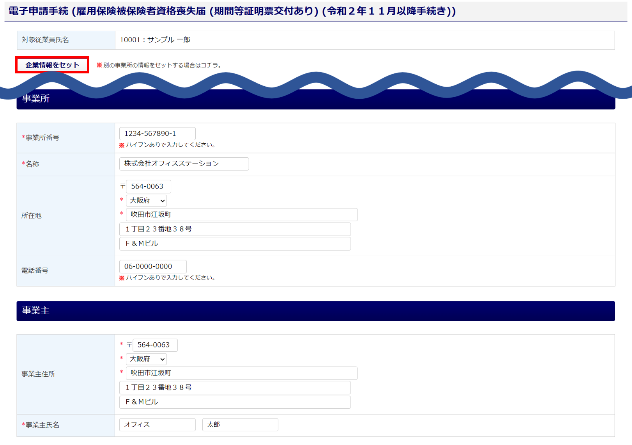The width and height of the screenshot is (632, 445).
Task: Open the 事業主住所 prefecture dropdown 大阪府
Action: 146,359
